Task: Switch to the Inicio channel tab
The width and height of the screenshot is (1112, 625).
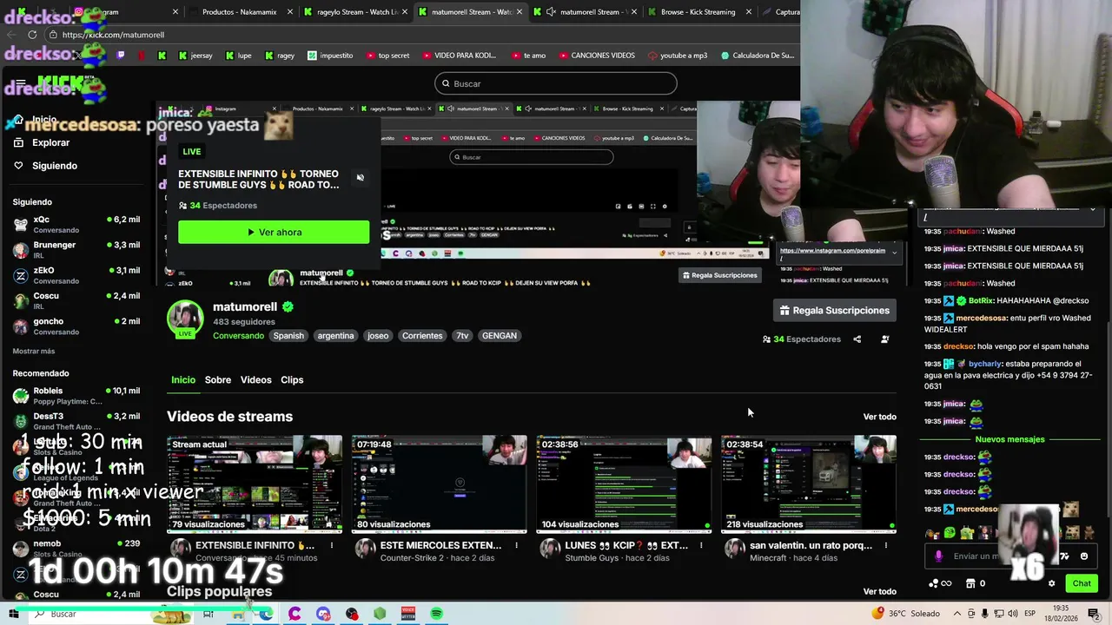Action: pyautogui.click(x=183, y=380)
